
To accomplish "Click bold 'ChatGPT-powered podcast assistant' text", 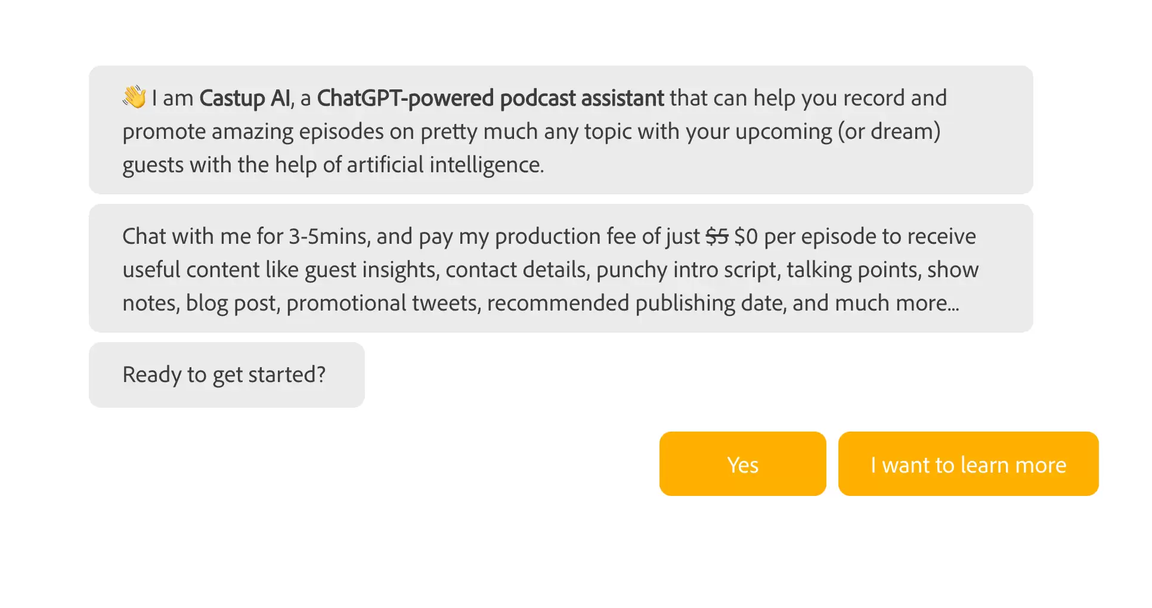I will pos(490,98).
